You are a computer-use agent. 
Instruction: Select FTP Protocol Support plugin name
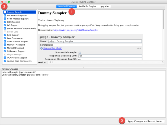(17, 15)
